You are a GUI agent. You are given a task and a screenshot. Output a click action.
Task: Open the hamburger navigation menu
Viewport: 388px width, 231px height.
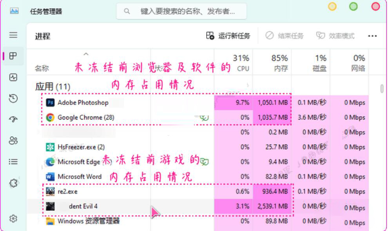13,35
